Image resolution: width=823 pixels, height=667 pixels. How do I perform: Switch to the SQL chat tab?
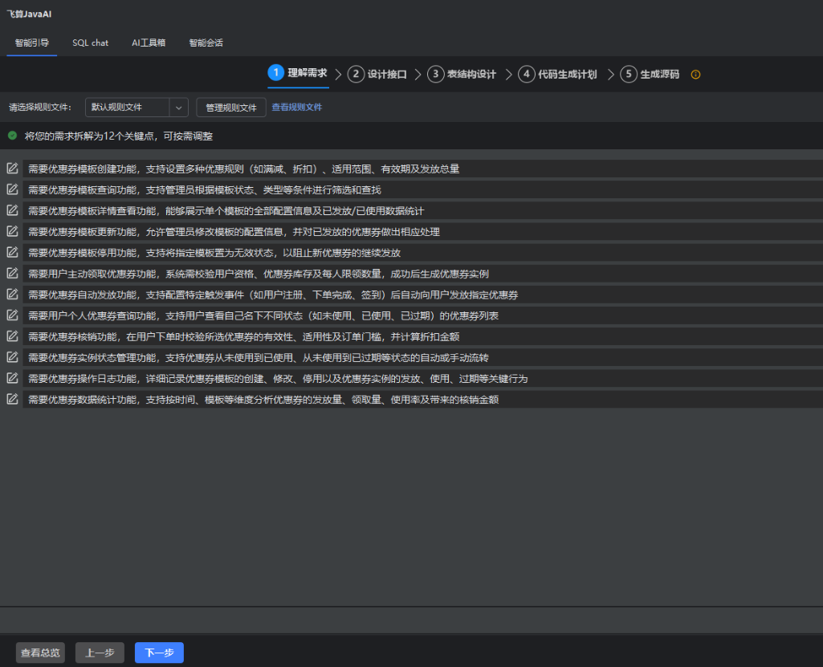pos(90,43)
